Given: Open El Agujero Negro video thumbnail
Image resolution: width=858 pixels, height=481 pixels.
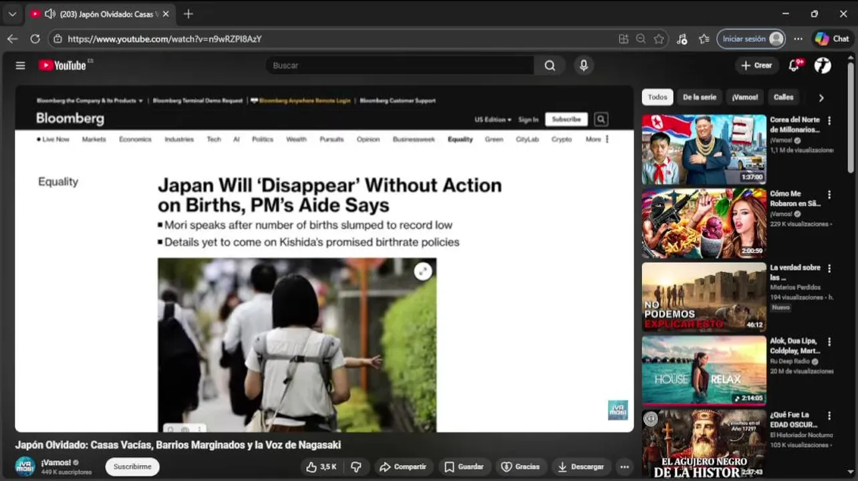Looking at the screenshot, I should tap(704, 444).
